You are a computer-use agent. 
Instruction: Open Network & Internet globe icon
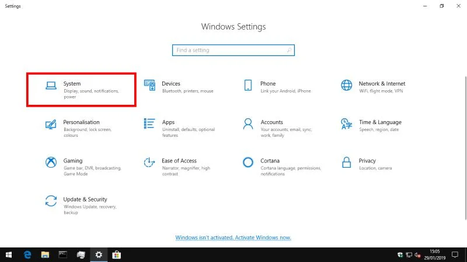(x=346, y=85)
